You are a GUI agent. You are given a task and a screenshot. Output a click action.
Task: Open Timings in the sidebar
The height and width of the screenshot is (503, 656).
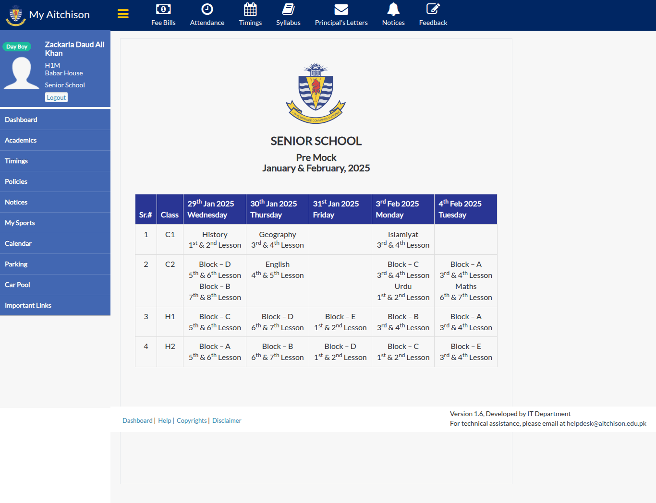click(55, 161)
